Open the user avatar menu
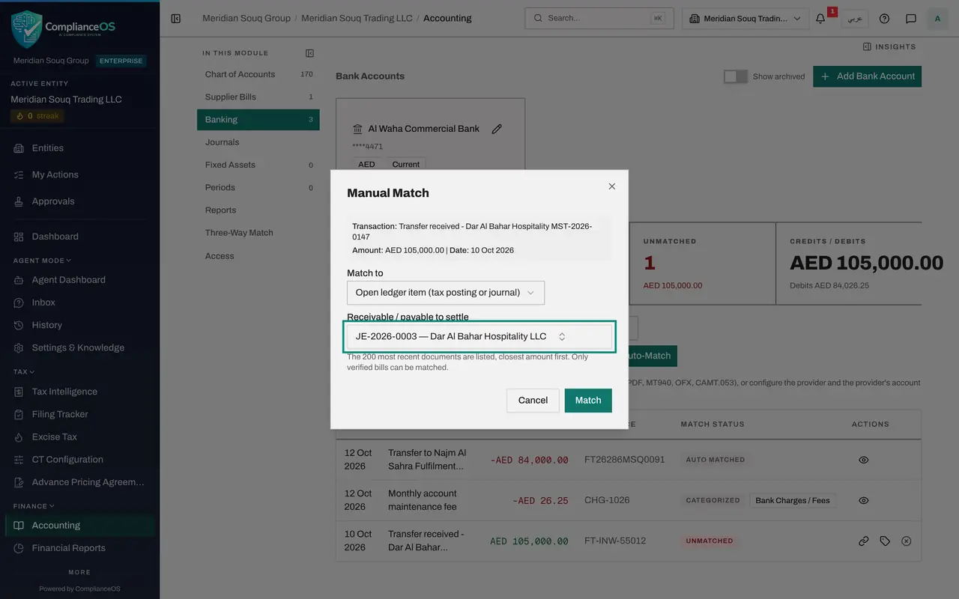 pos(937,19)
